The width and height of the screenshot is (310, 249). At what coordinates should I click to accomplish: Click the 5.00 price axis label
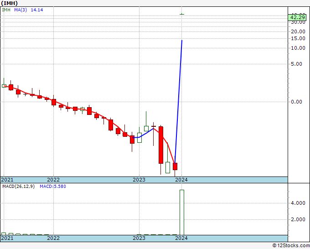coord(296,64)
